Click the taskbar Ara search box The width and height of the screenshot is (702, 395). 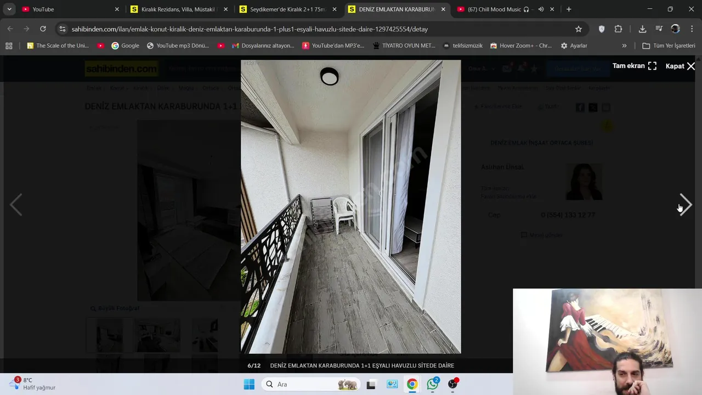click(311, 384)
